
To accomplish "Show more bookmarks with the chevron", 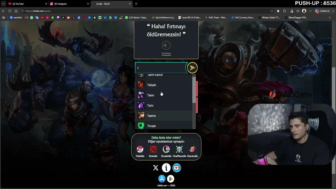I will 330,18.
